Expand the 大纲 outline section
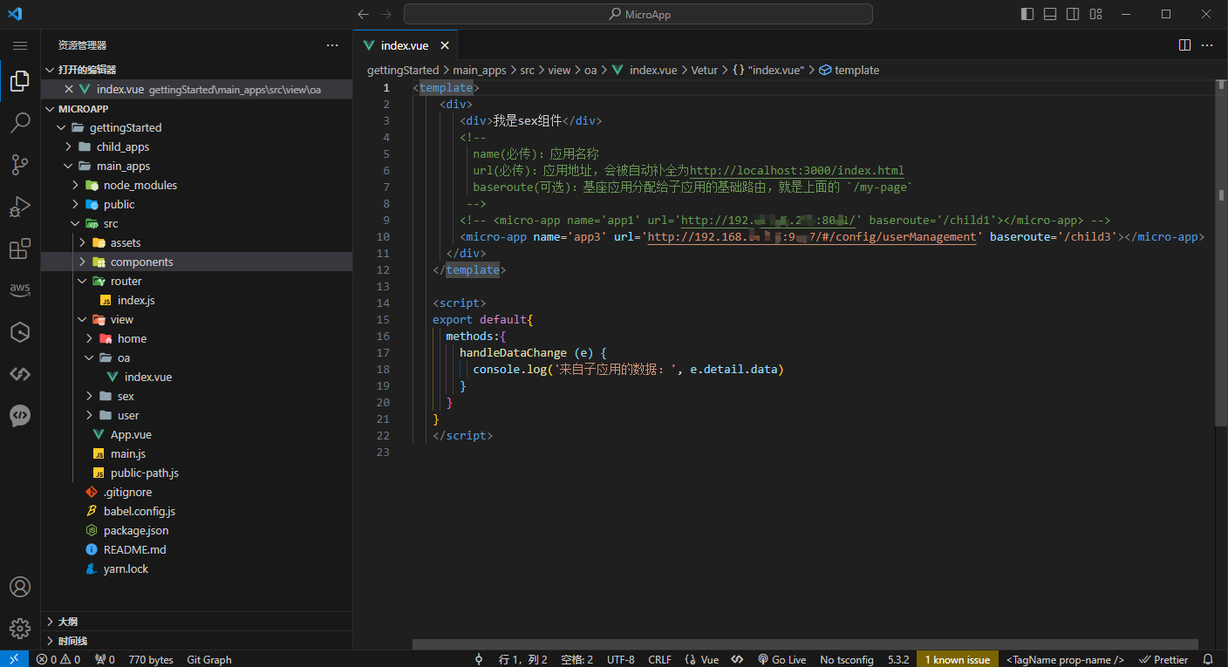The height and width of the screenshot is (667, 1228). tap(68, 622)
